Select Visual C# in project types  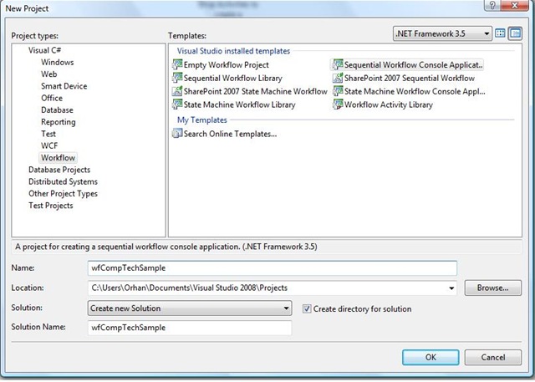click(44, 50)
